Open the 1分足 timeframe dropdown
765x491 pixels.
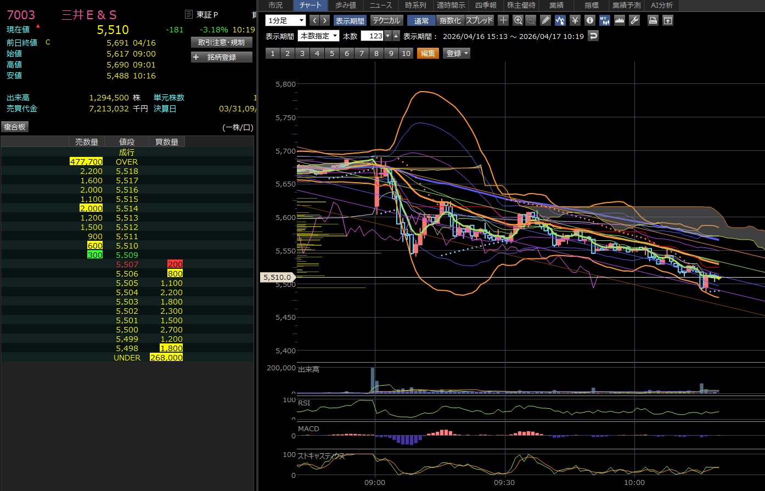(x=285, y=20)
